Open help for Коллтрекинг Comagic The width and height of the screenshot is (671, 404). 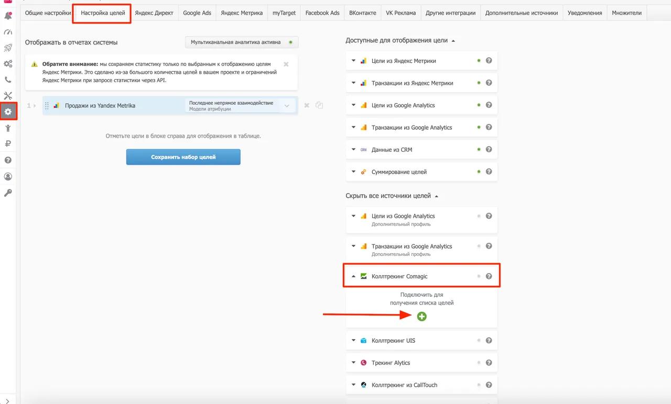[489, 276]
